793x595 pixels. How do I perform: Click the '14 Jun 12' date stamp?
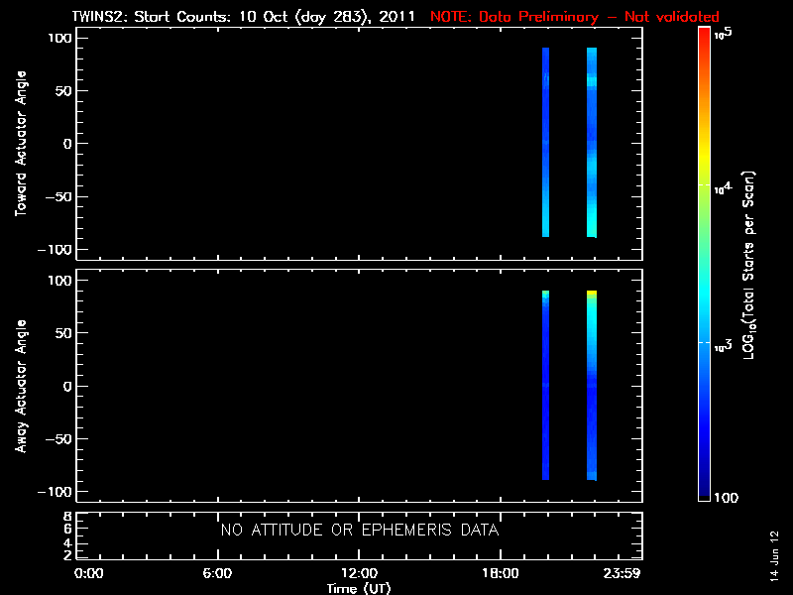tap(774, 555)
